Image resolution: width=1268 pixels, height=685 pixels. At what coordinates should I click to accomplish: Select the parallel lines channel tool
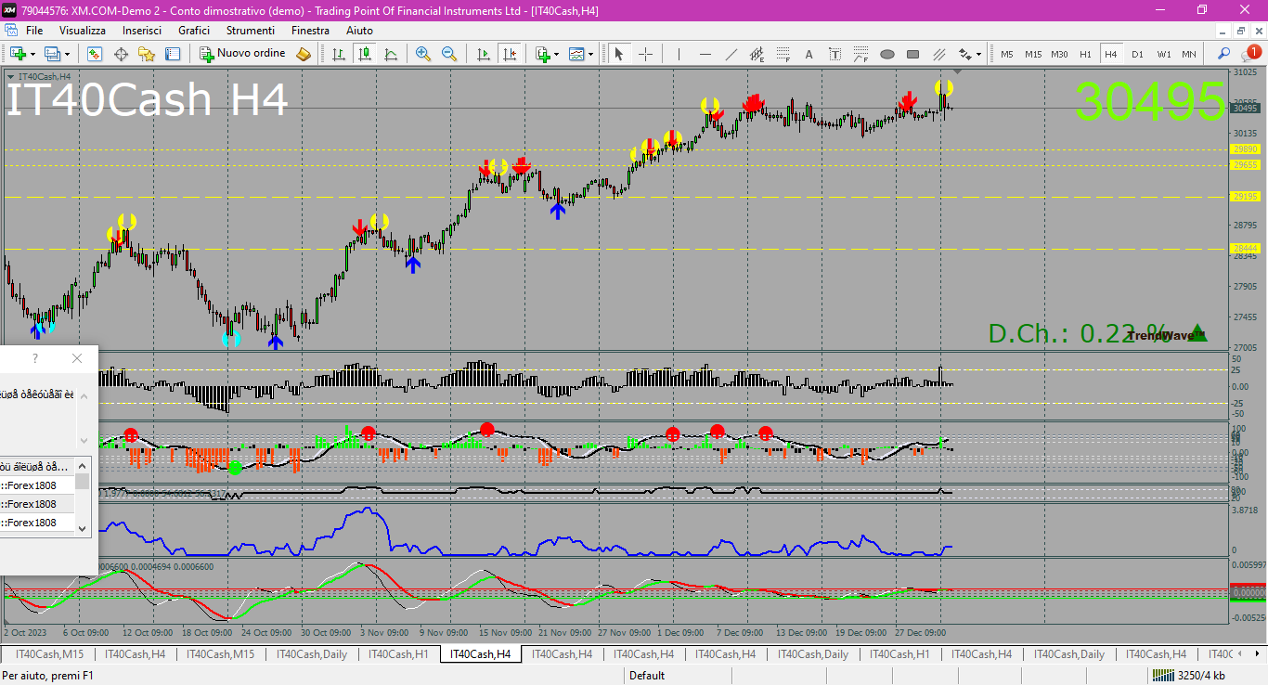click(x=938, y=54)
